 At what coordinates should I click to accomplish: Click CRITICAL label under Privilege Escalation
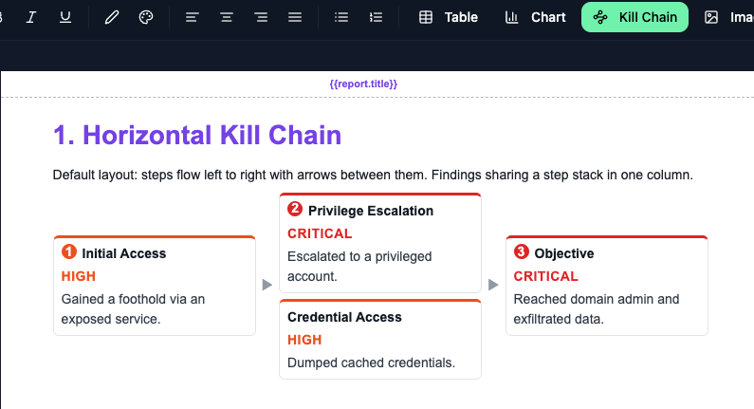320,233
